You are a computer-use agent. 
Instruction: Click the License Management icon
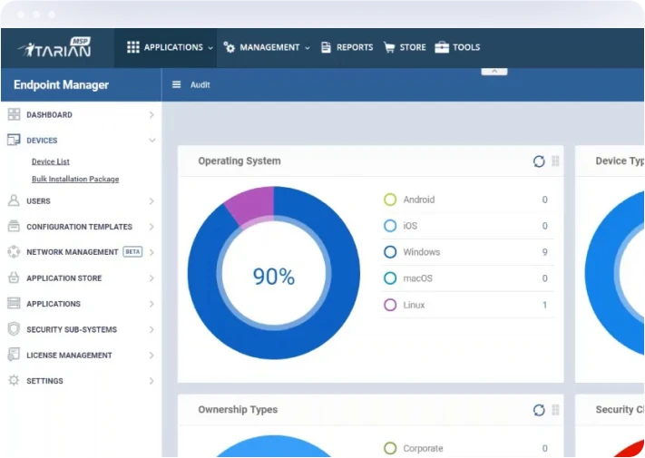pyautogui.click(x=14, y=355)
